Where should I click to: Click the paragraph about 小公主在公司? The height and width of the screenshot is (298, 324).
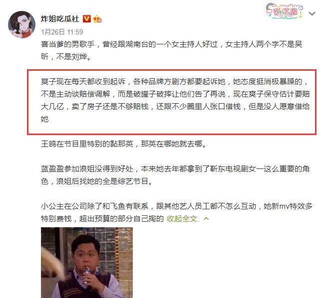coord(176,212)
